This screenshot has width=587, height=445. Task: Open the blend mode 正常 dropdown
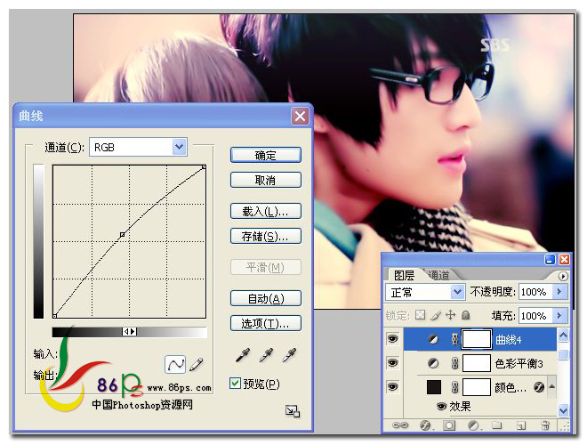pos(457,292)
